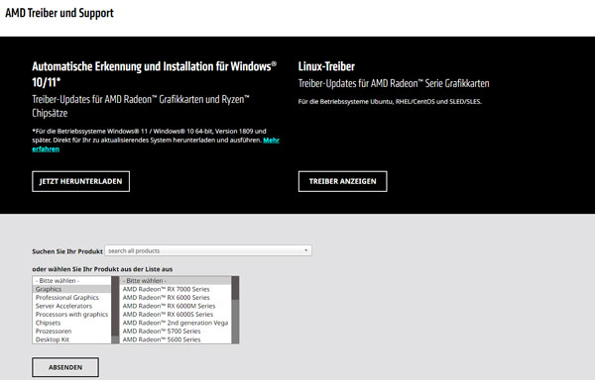Select Graphics in the category list
This screenshot has width=595, height=380.
pos(71,289)
